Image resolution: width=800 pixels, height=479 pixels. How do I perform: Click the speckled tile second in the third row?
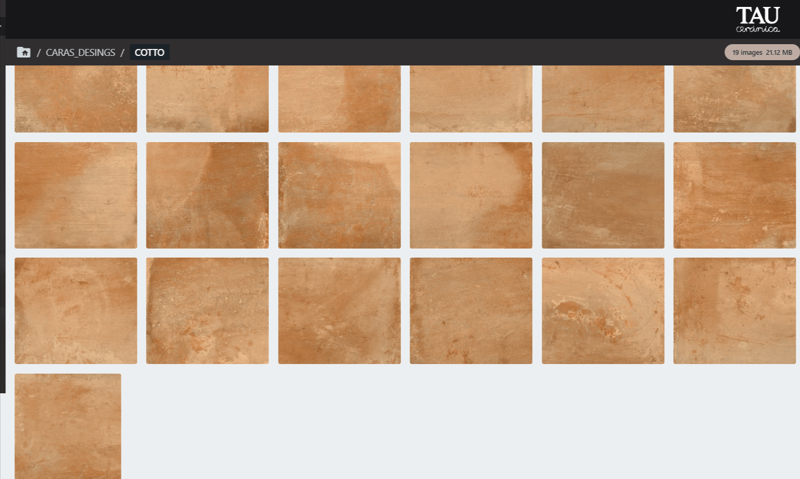click(207, 310)
